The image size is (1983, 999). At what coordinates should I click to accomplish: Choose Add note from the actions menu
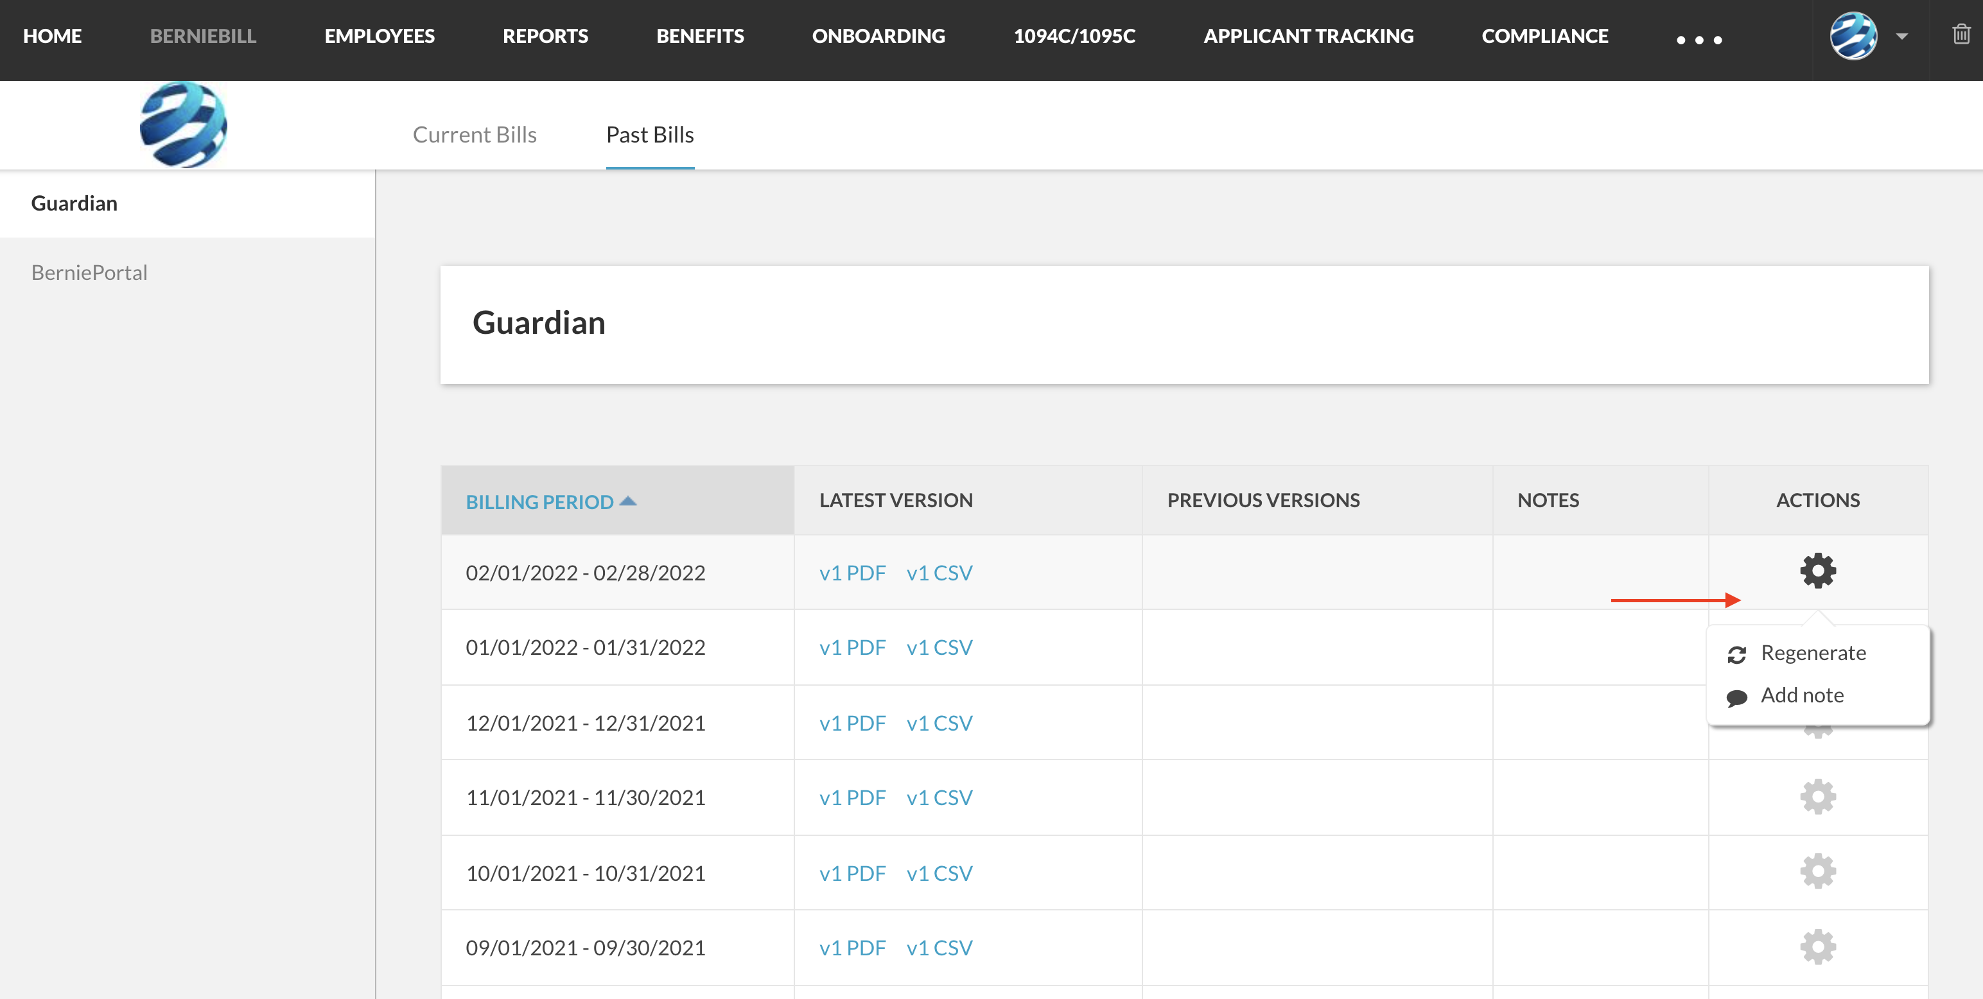tap(1802, 696)
